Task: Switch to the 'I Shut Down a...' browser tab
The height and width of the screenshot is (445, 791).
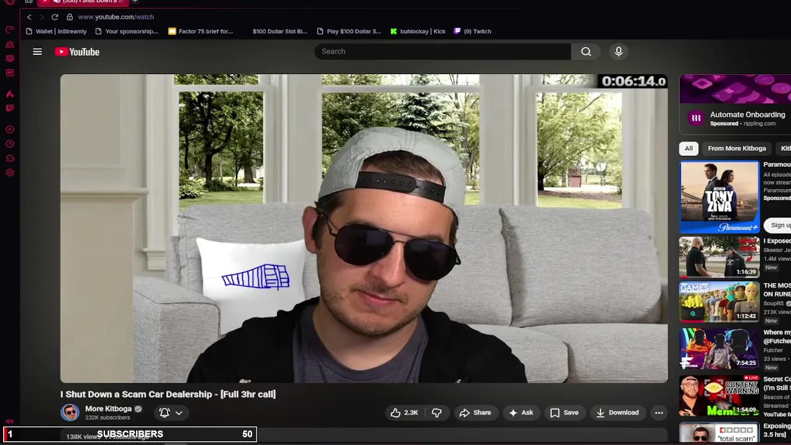Action: (83, 2)
